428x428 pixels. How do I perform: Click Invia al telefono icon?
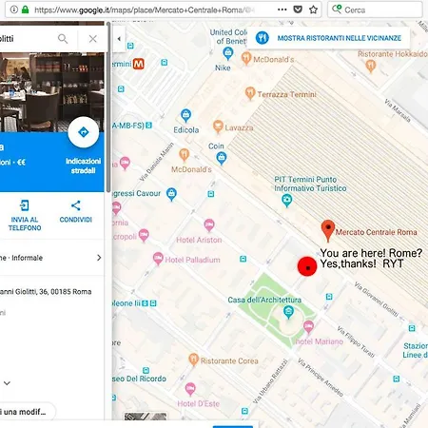point(25,205)
